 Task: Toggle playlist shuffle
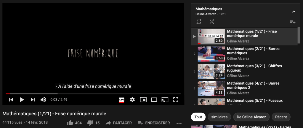coord(212,22)
